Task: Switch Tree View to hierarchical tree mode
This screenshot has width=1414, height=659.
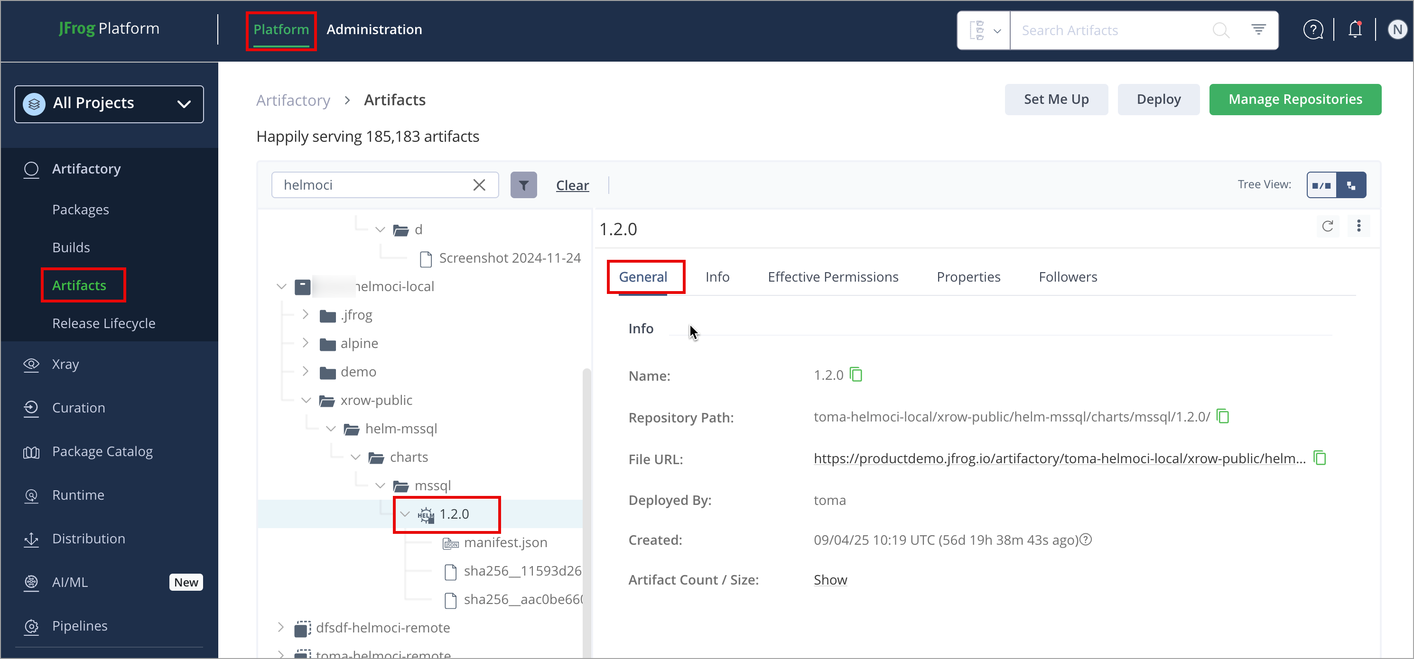Action: tap(1351, 185)
